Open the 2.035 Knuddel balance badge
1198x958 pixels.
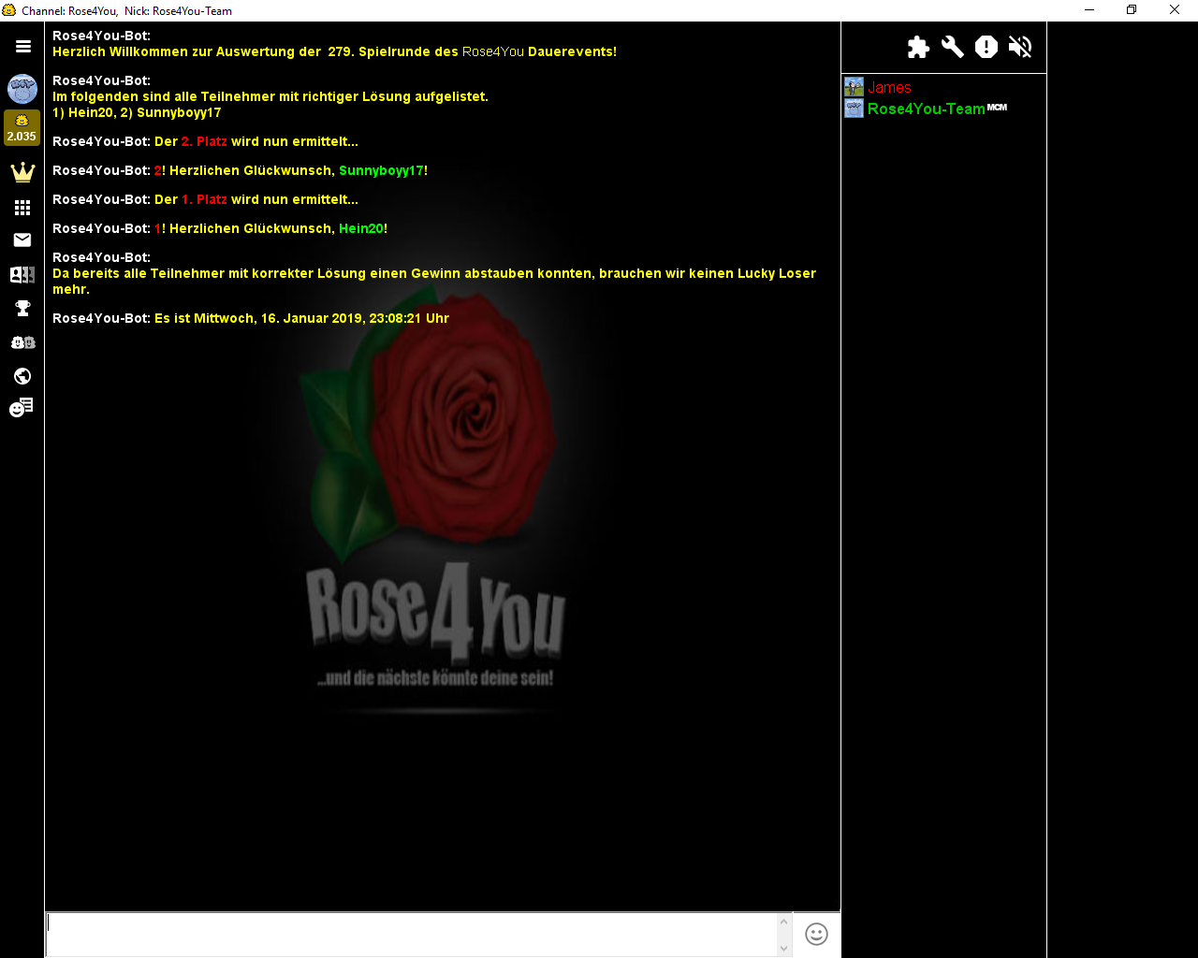(22, 128)
